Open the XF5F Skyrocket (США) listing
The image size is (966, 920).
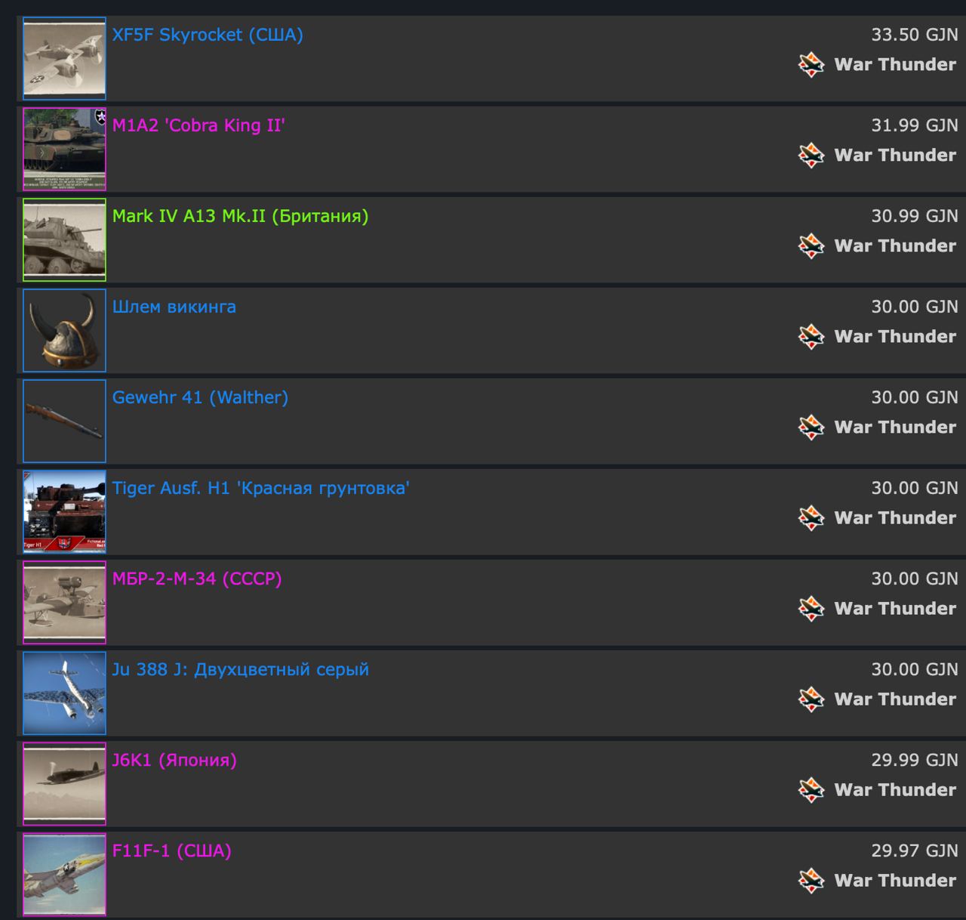pyautogui.click(x=208, y=35)
